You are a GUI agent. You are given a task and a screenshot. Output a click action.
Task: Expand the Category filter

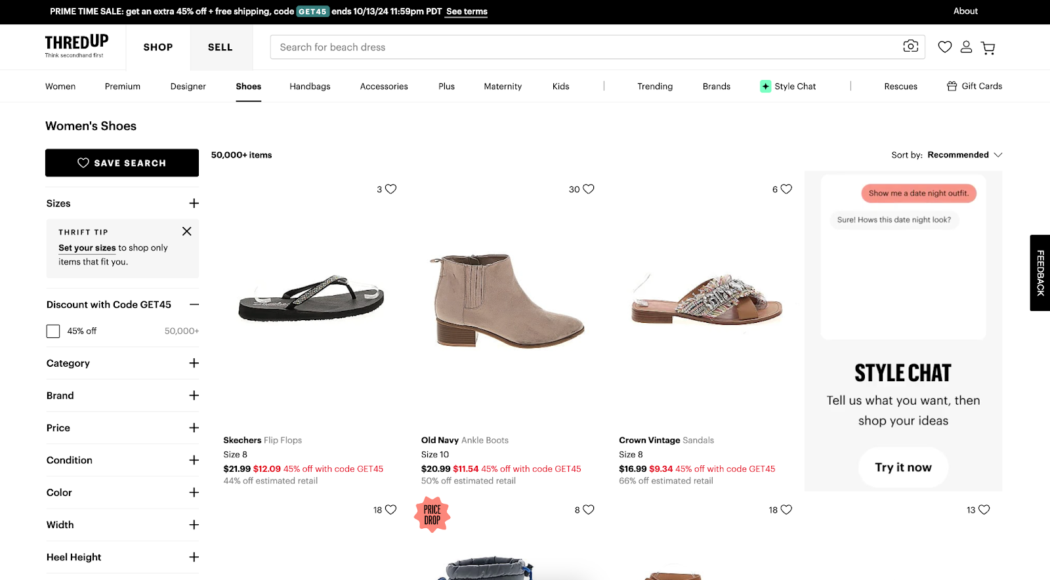point(194,363)
